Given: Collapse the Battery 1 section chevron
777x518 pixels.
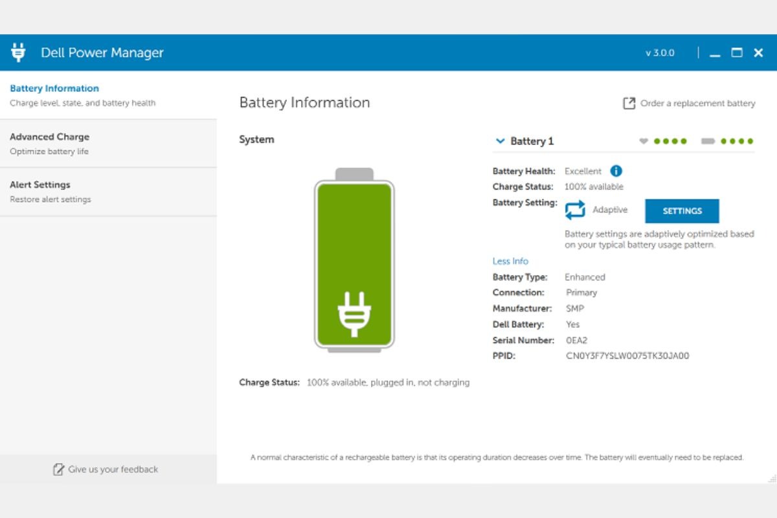Looking at the screenshot, I should 499,141.
